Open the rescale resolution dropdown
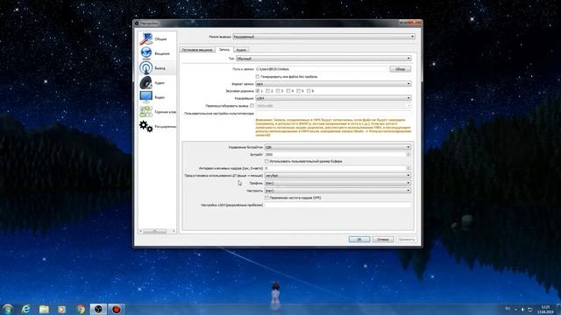The height and width of the screenshot is (315, 561). tap(333, 106)
